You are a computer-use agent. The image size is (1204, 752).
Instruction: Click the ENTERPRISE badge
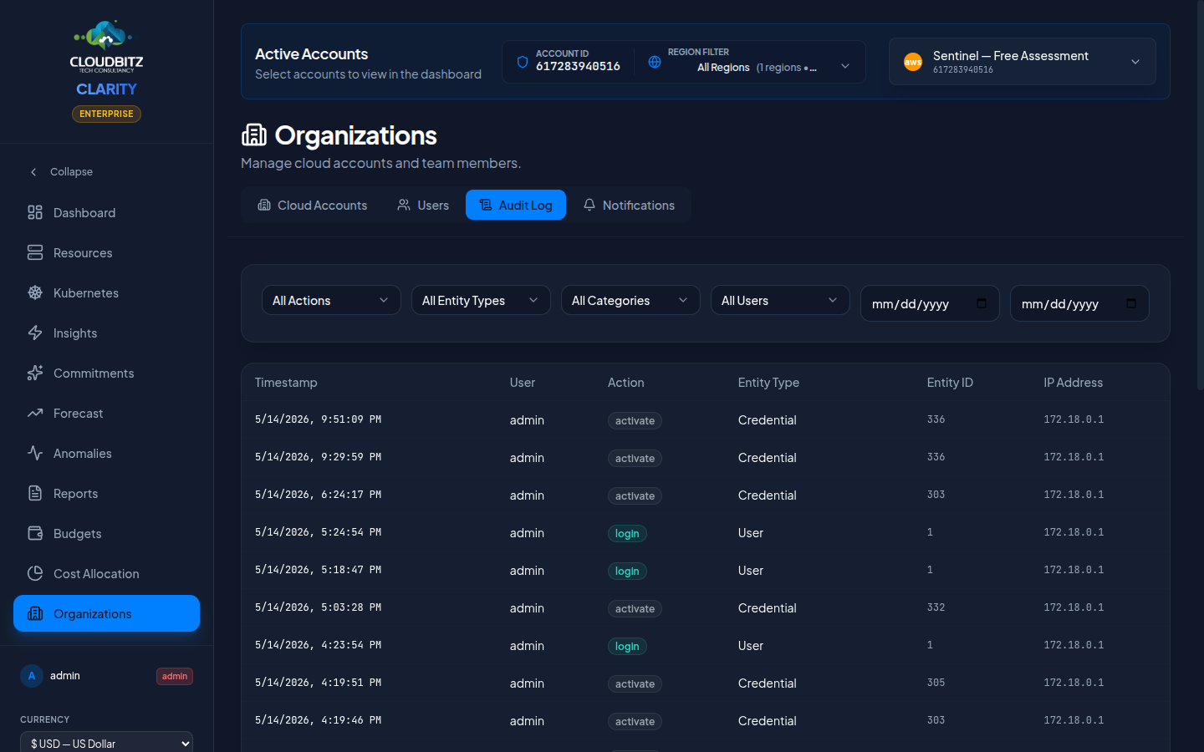(106, 114)
